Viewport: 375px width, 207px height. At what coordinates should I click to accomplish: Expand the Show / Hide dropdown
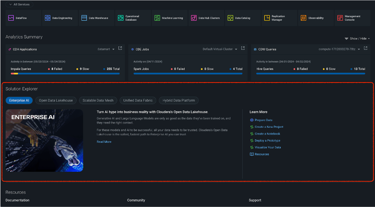click(357, 38)
